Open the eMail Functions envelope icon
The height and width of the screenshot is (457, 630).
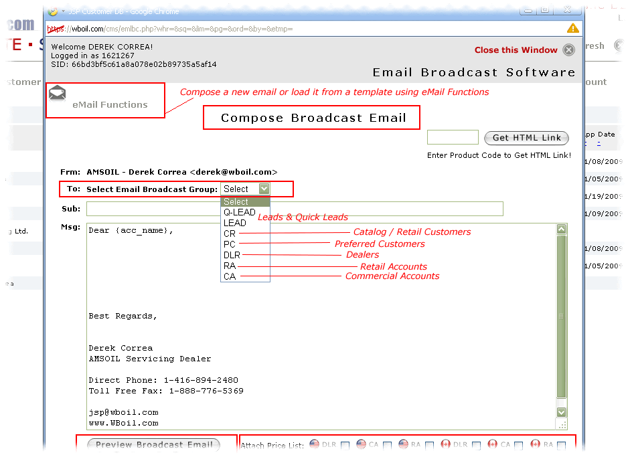click(x=57, y=93)
